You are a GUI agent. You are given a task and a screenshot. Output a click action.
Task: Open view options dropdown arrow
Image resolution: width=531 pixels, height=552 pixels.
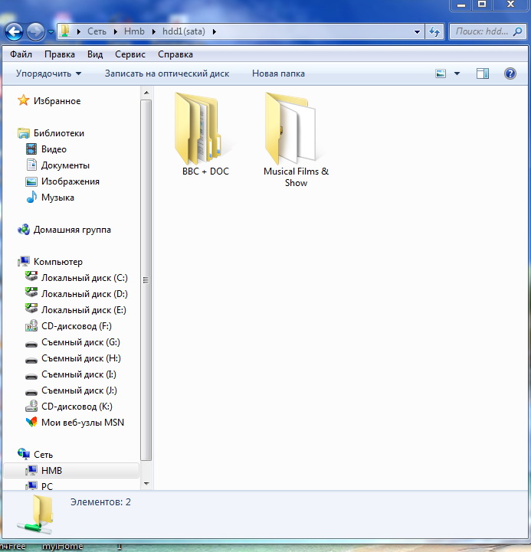click(457, 73)
